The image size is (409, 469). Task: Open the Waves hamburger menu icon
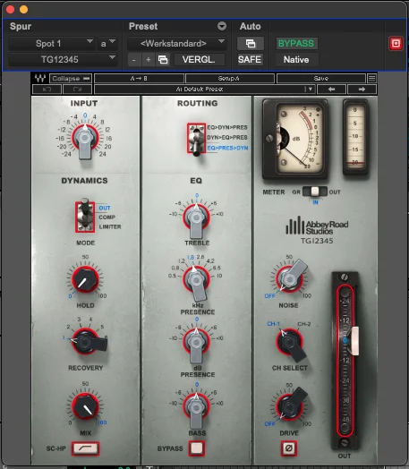point(372,79)
